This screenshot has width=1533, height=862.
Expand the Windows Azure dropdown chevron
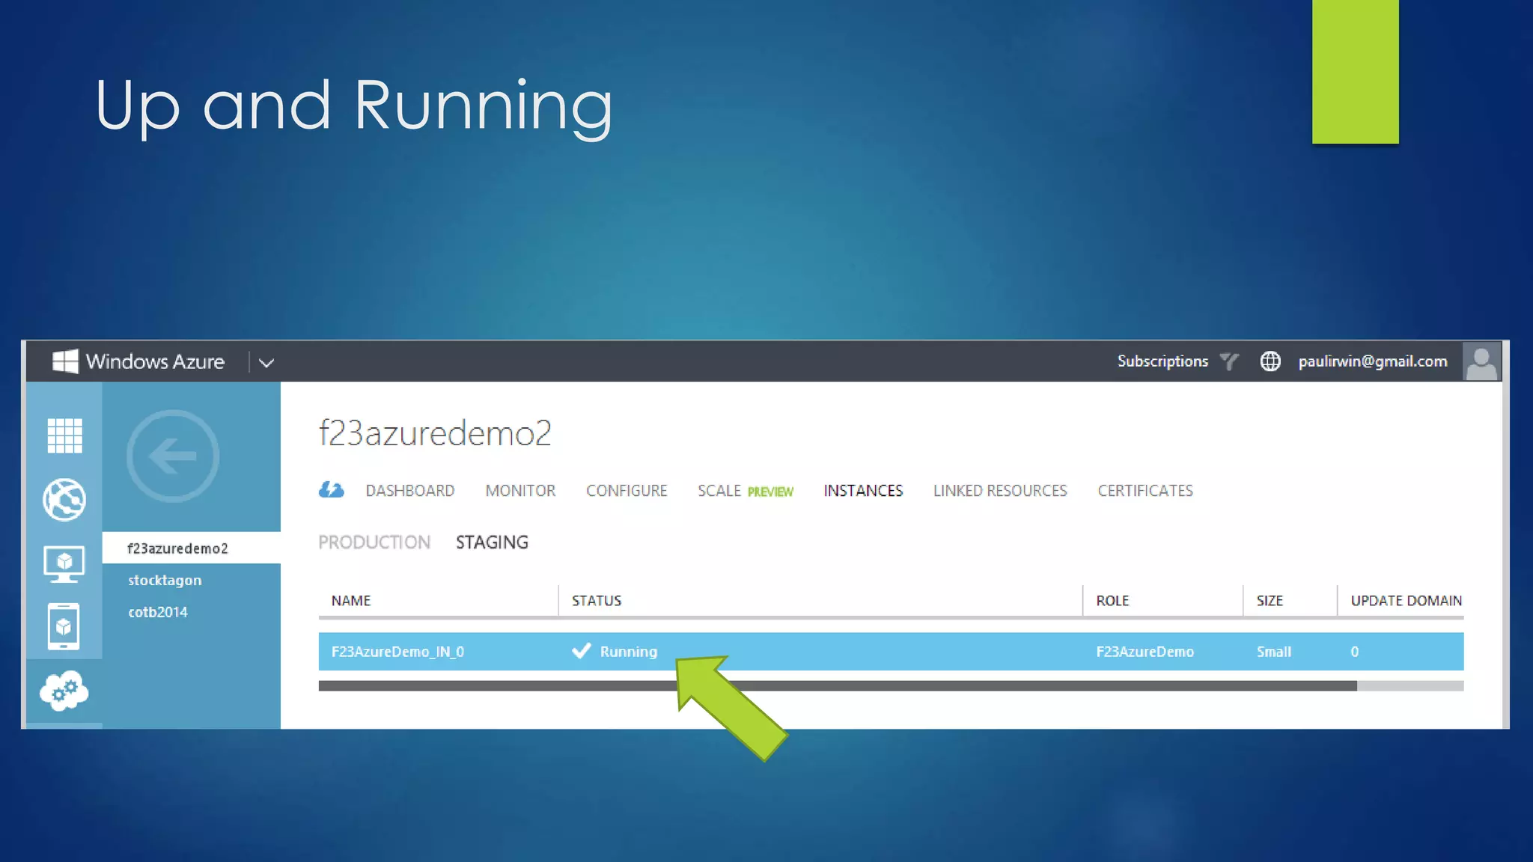click(266, 363)
